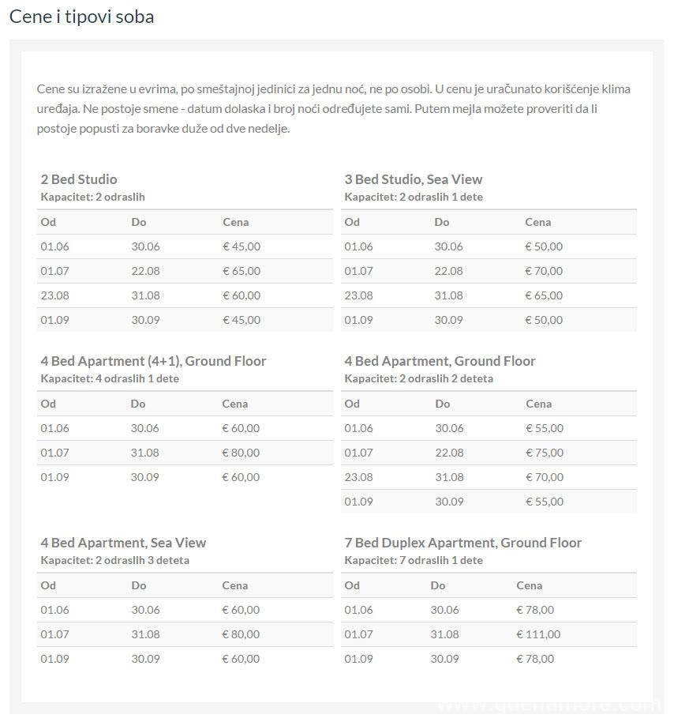This screenshot has width=674, height=722.
Task: Click '4 Bed Apartment (4+1), Ground Floor' heading
Action: (x=153, y=361)
